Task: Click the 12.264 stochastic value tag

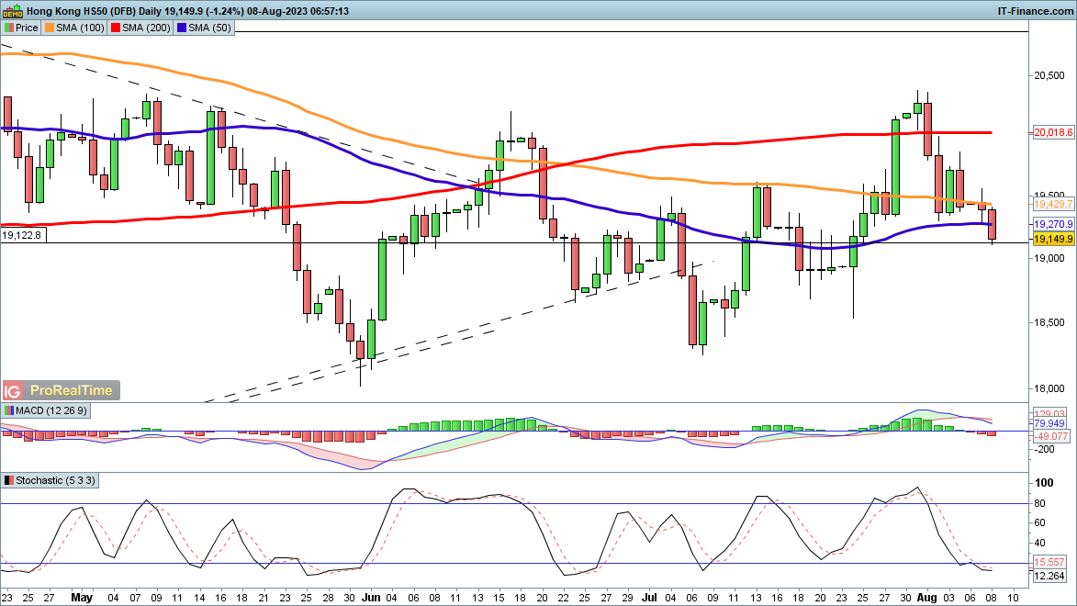Action: [1050, 576]
